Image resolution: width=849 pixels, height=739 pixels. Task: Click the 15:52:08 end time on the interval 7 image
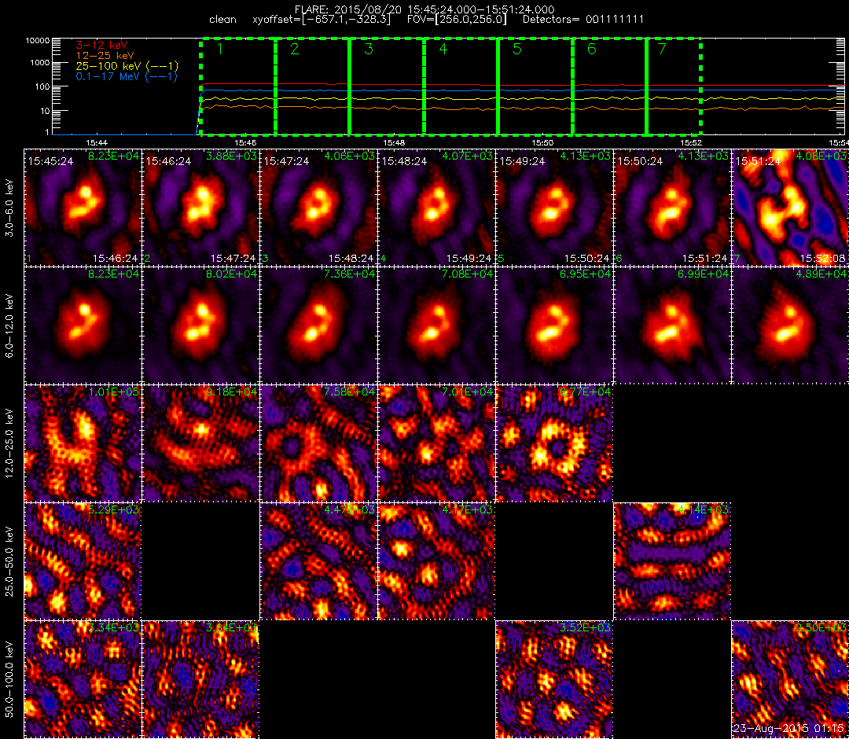[822, 258]
